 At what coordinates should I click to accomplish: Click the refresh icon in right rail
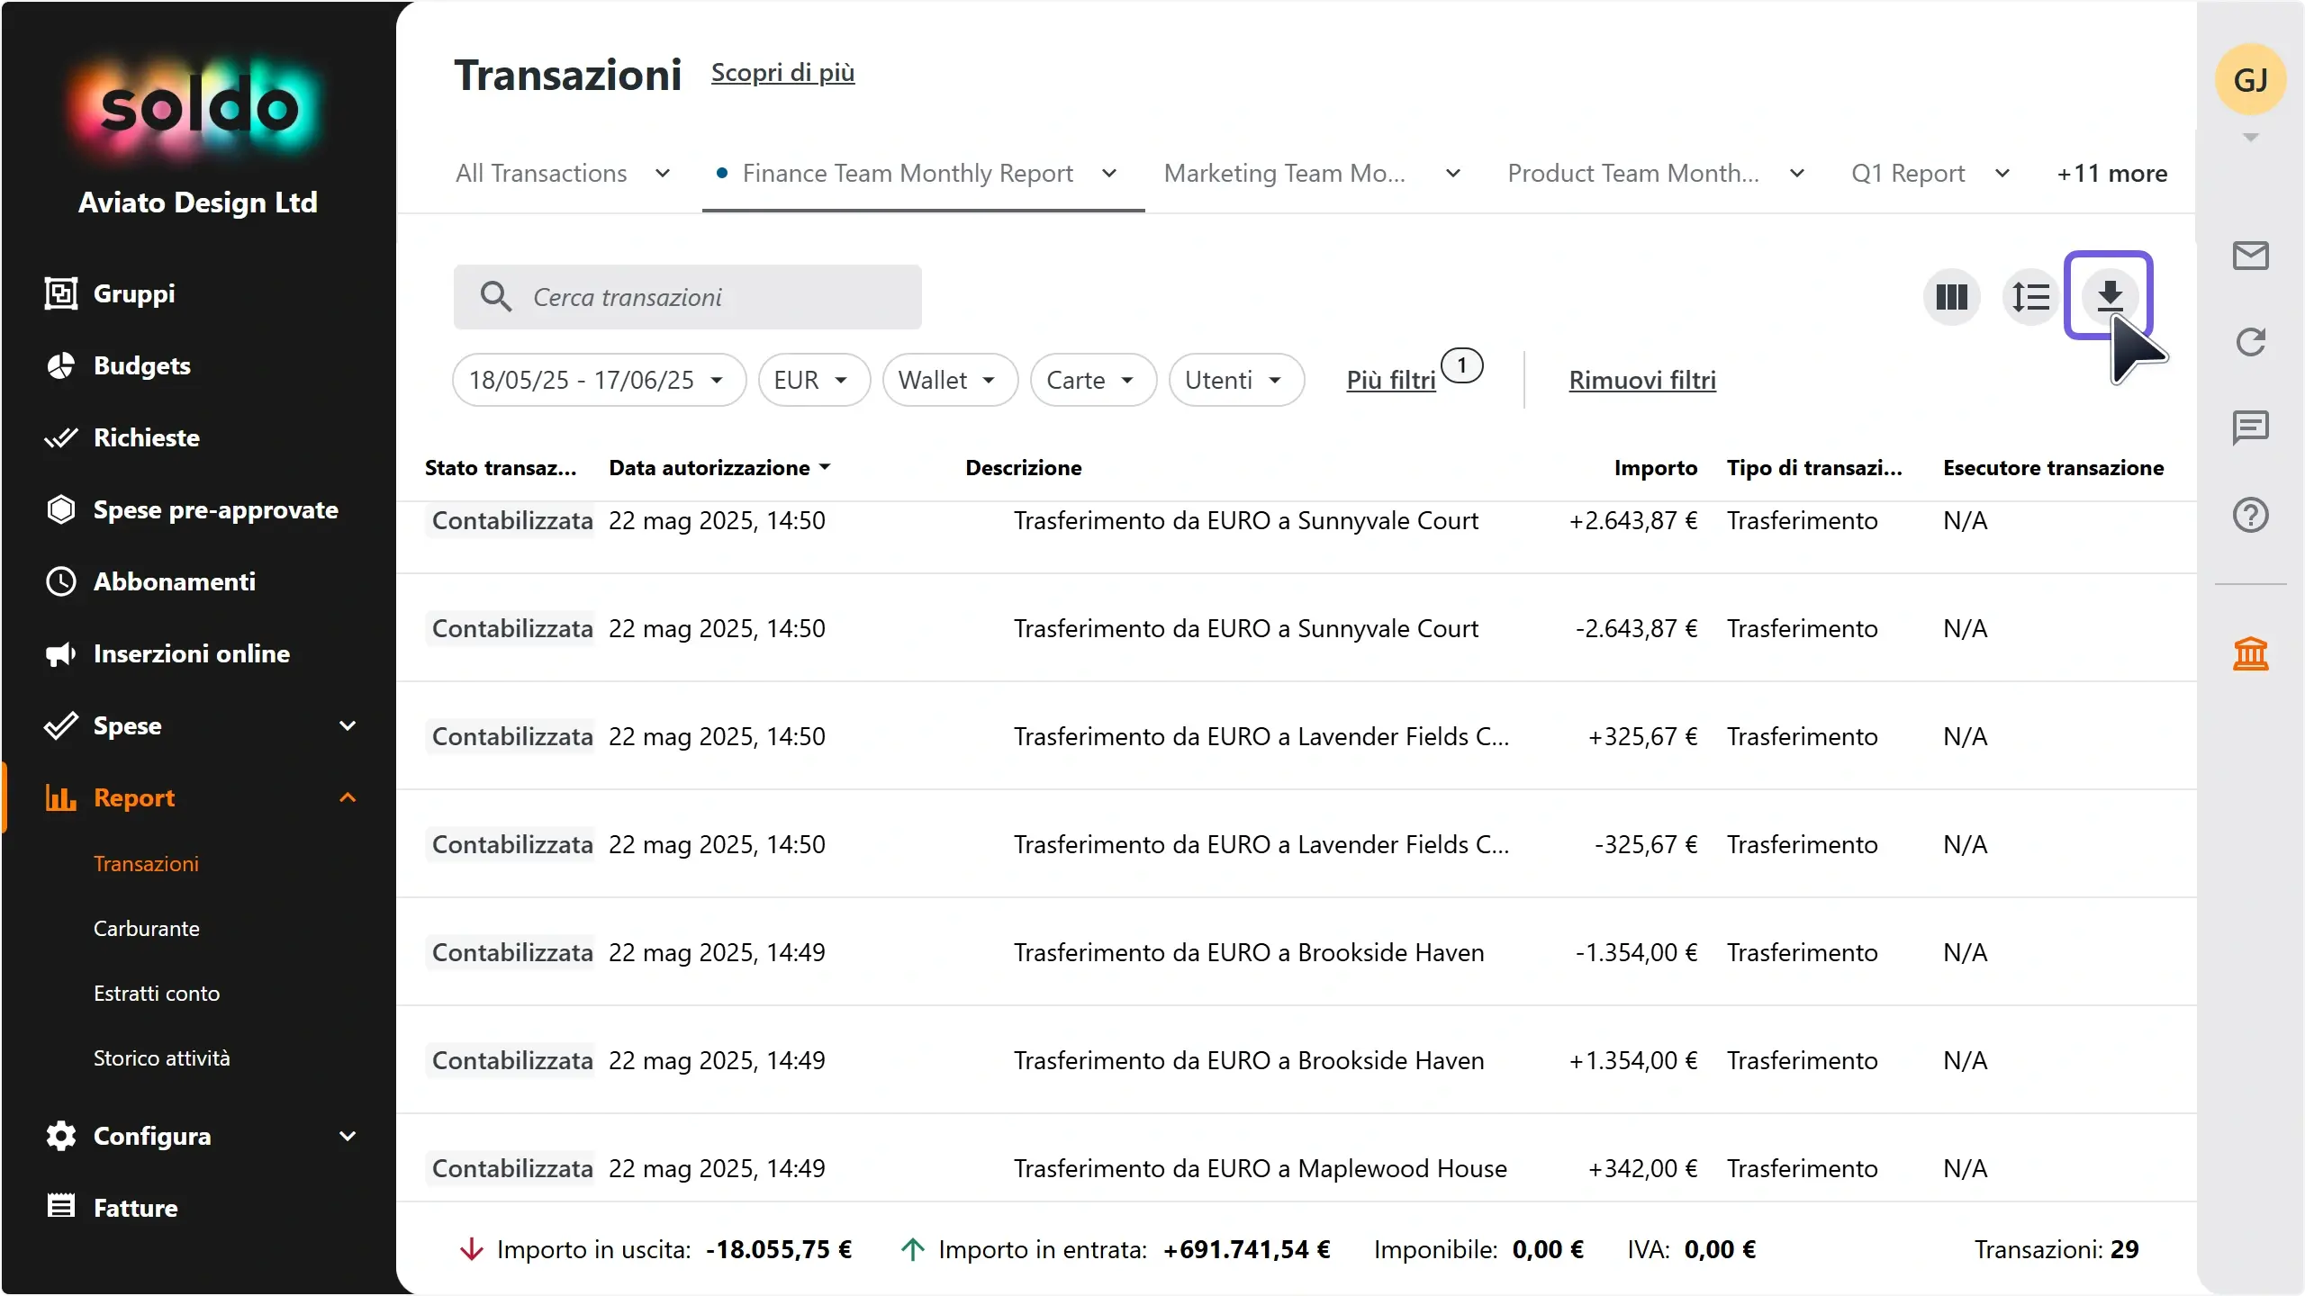(x=2250, y=342)
